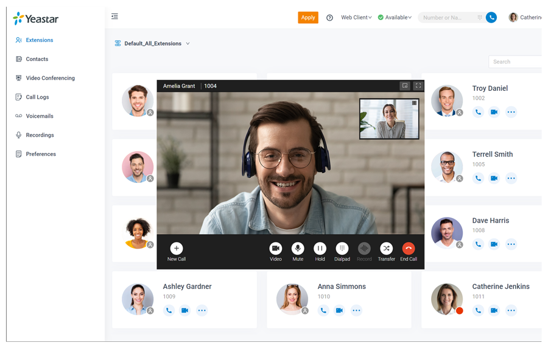Start video call with Dave Harris

point(494,244)
